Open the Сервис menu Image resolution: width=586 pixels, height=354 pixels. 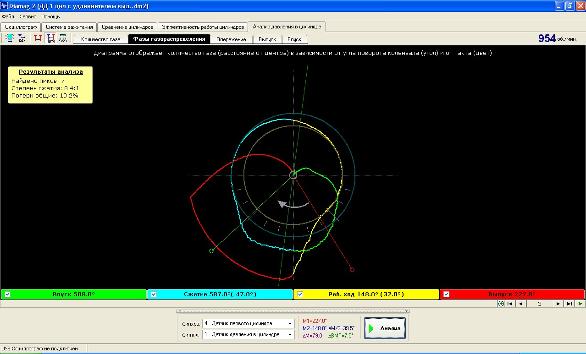[x=28, y=16]
